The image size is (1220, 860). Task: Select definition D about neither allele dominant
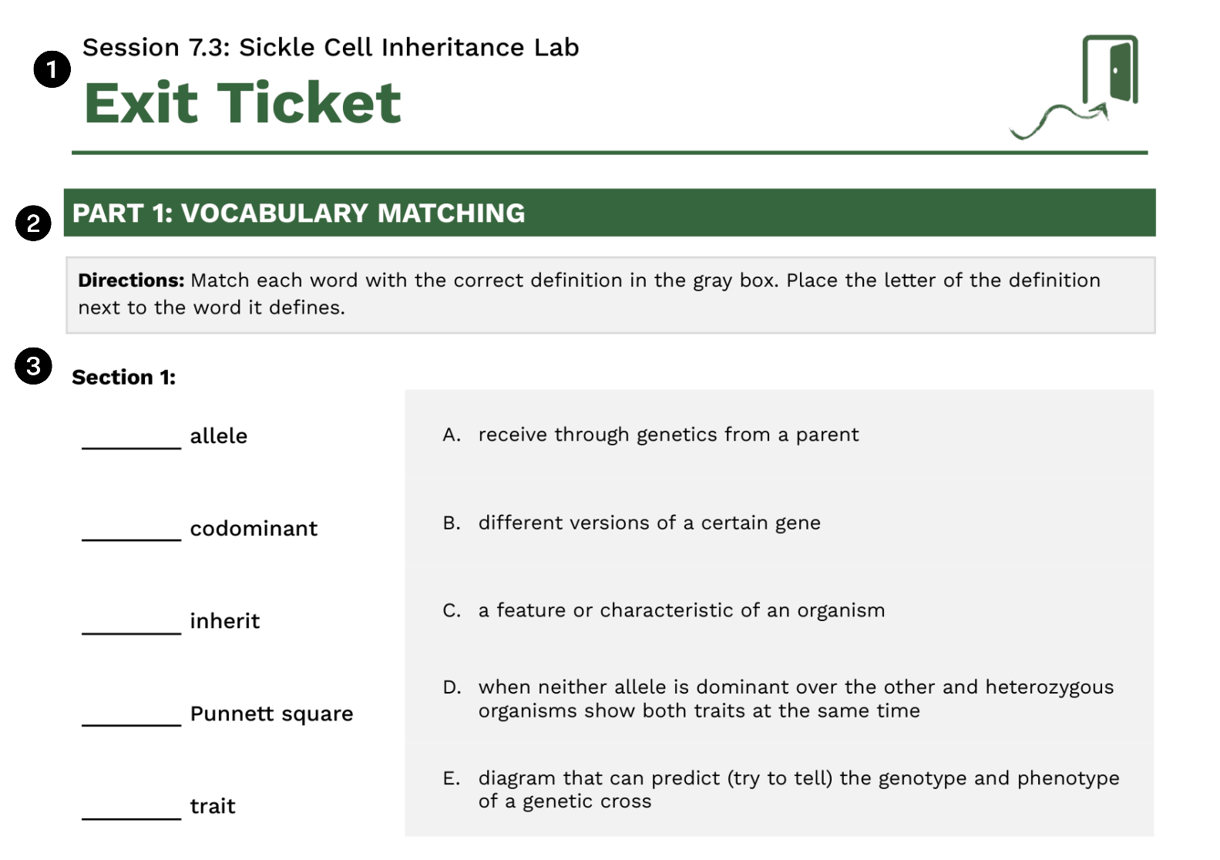tap(778, 698)
